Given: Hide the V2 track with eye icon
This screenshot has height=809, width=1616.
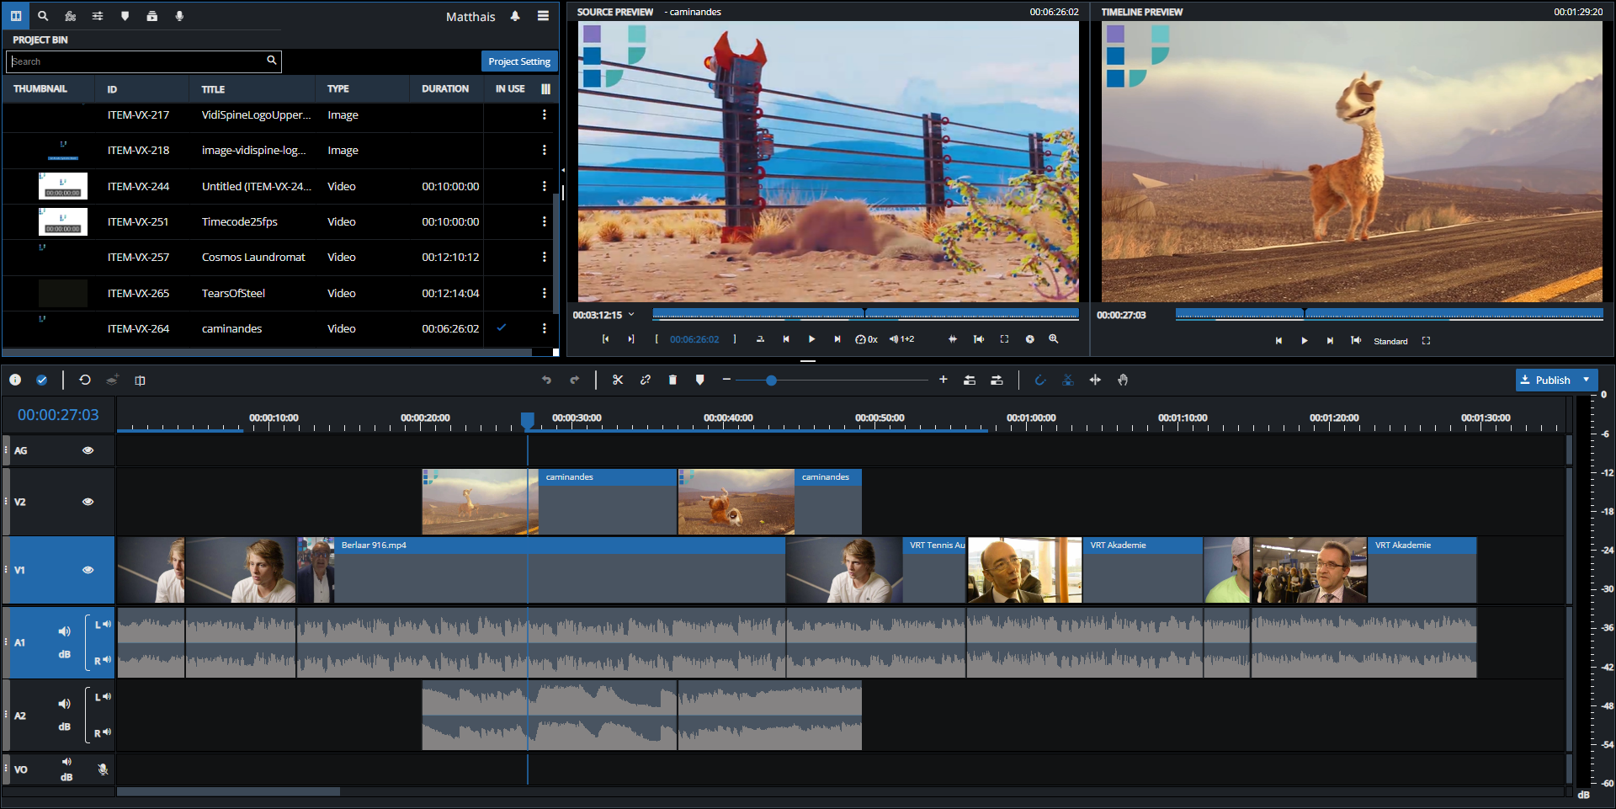Looking at the screenshot, I should (88, 502).
